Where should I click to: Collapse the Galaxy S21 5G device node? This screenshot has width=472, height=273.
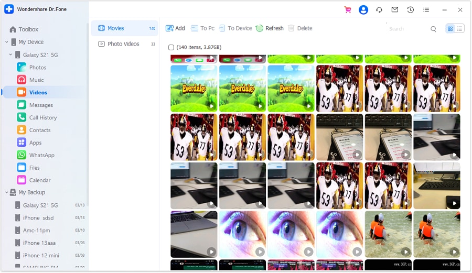[10, 54]
